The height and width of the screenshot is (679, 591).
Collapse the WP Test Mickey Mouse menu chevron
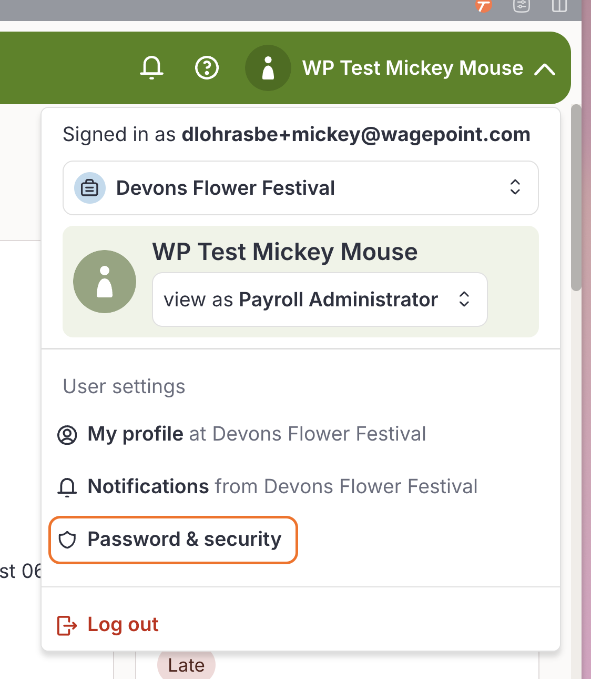pyautogui.click(x=545, y=69)
